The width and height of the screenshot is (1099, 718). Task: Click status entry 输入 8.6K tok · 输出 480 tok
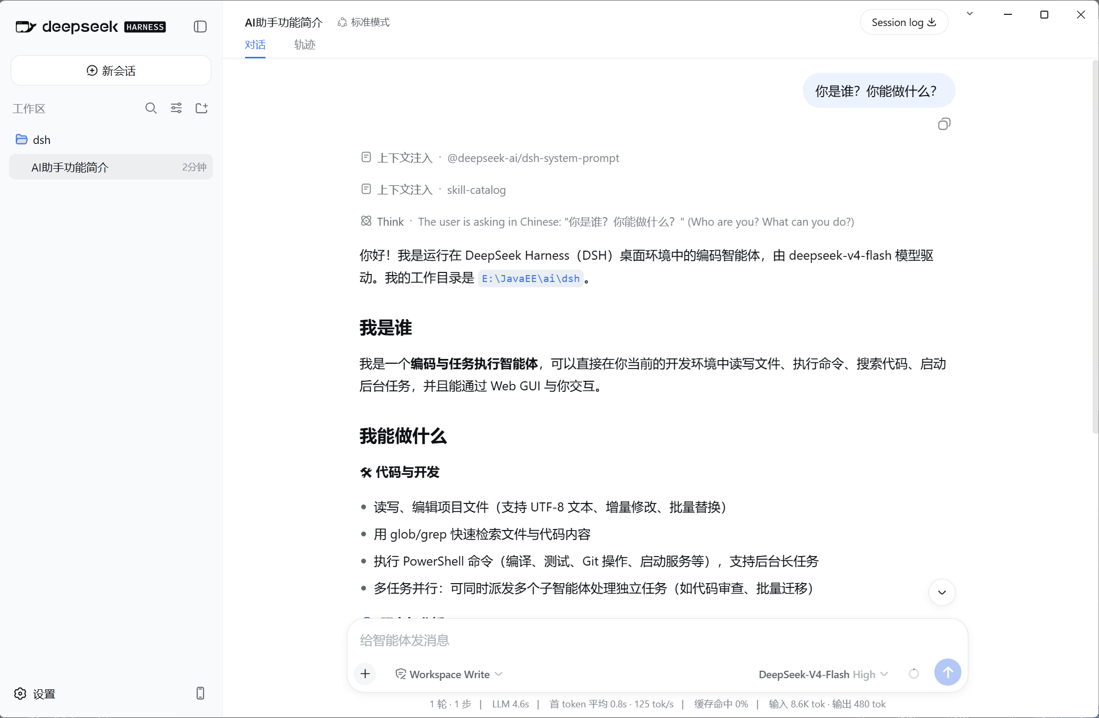(827, 704)
